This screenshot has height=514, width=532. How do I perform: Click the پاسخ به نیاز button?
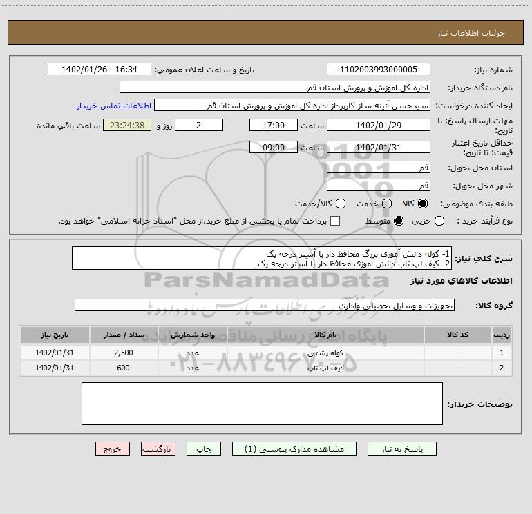(401, 449)
